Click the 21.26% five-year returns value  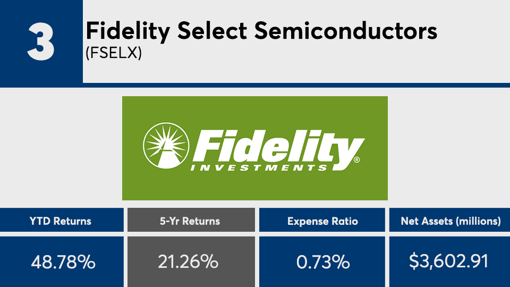coord(191,261)
